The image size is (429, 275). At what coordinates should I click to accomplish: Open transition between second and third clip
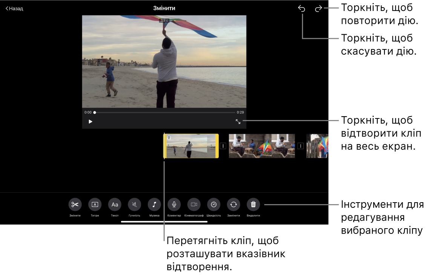(x=300, y=146)
